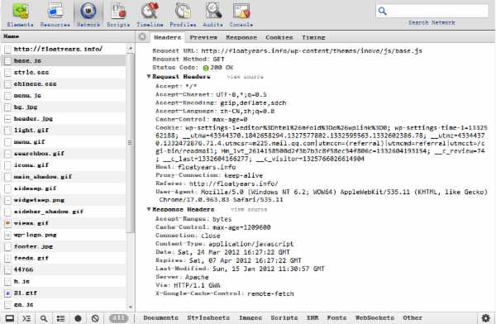
Task: Click the request list scroll up arrow
Action: click(x=130, y=49)
